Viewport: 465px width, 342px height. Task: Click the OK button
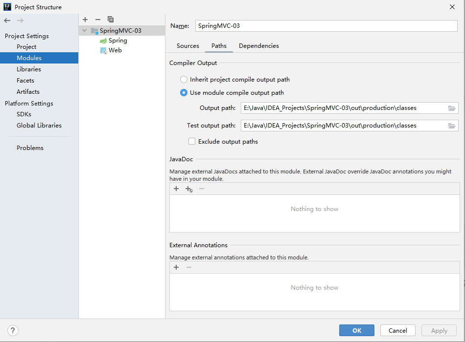356,330
